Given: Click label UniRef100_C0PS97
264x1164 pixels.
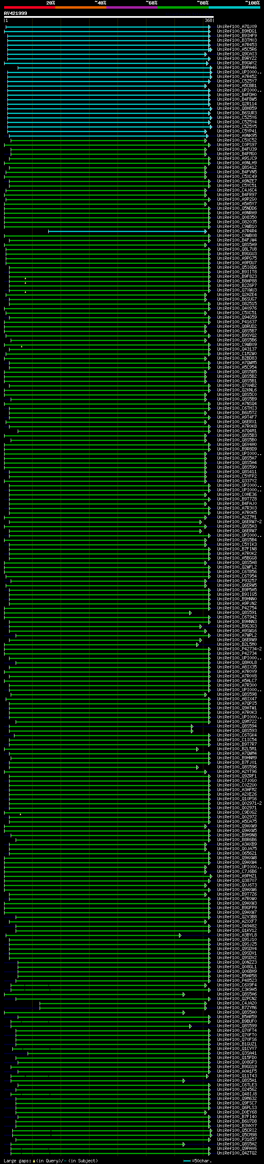Looking at the screenshot, I should (236, 145).
